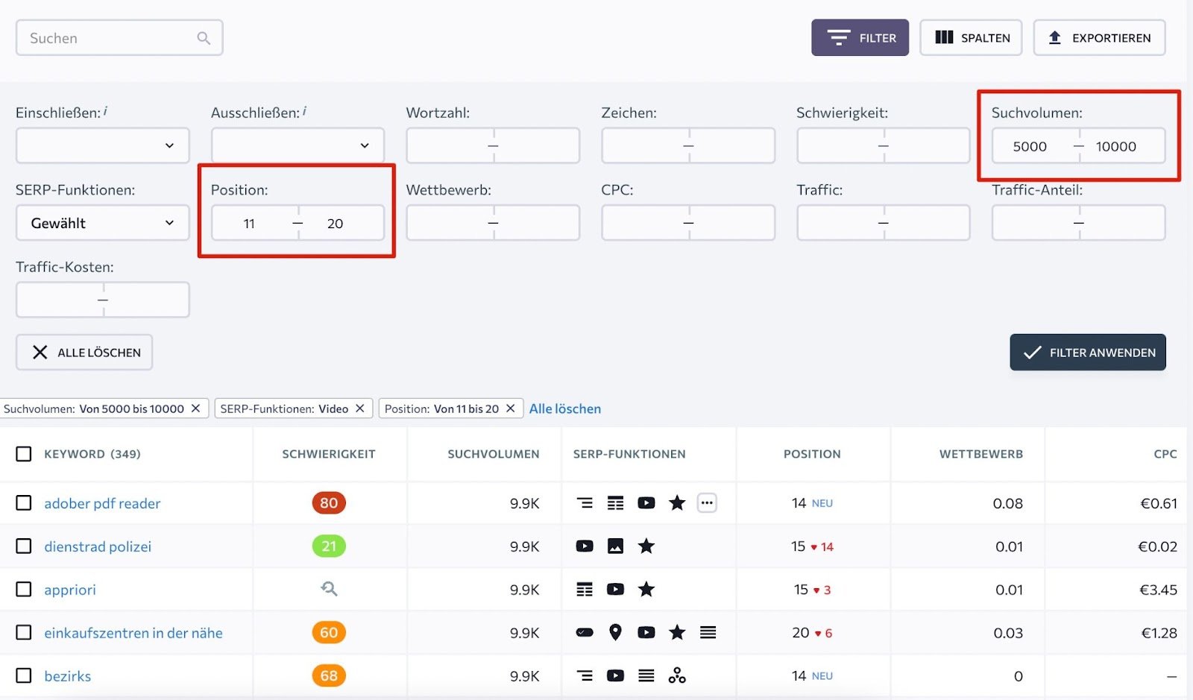1193x700 pixels.
Task: Open keyword adober pdf reader
Action: pos(102,503)
